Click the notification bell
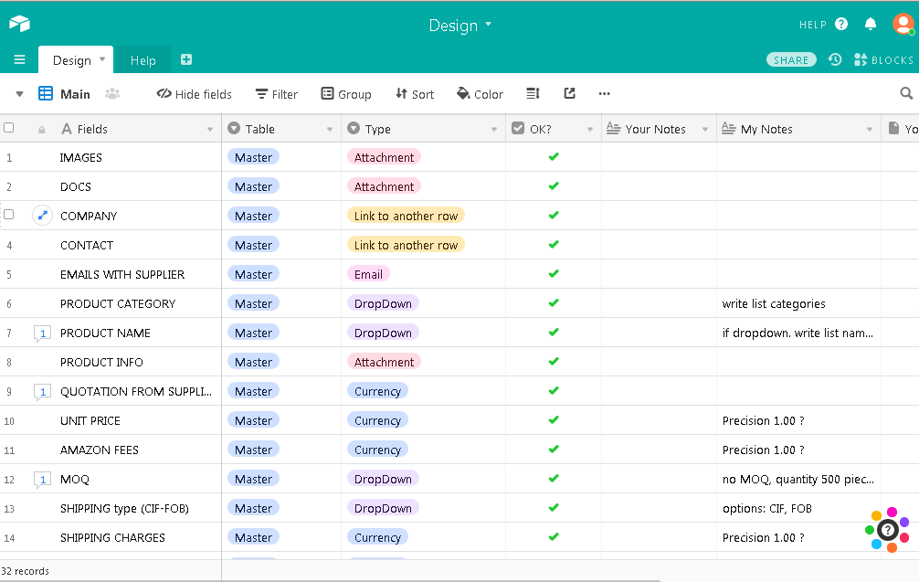Screen dimensions: 919x582 point(871,24)
